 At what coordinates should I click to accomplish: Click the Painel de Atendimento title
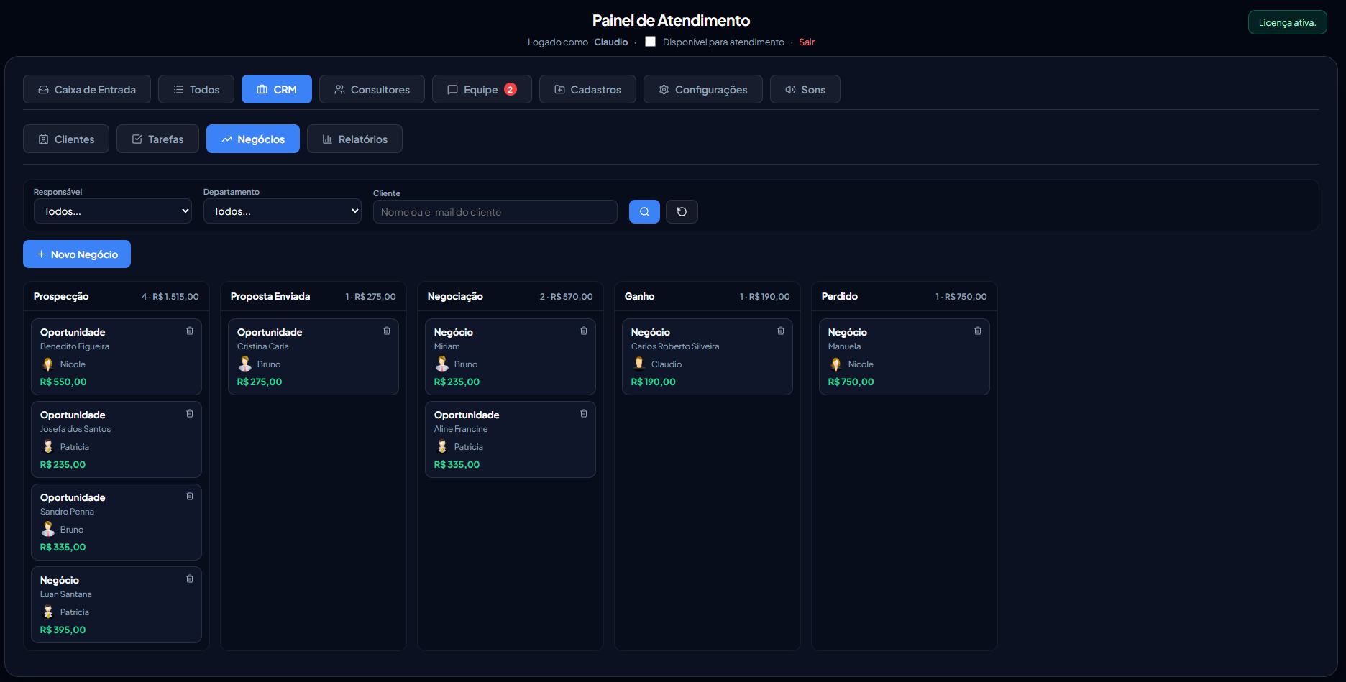coord(671,20)
